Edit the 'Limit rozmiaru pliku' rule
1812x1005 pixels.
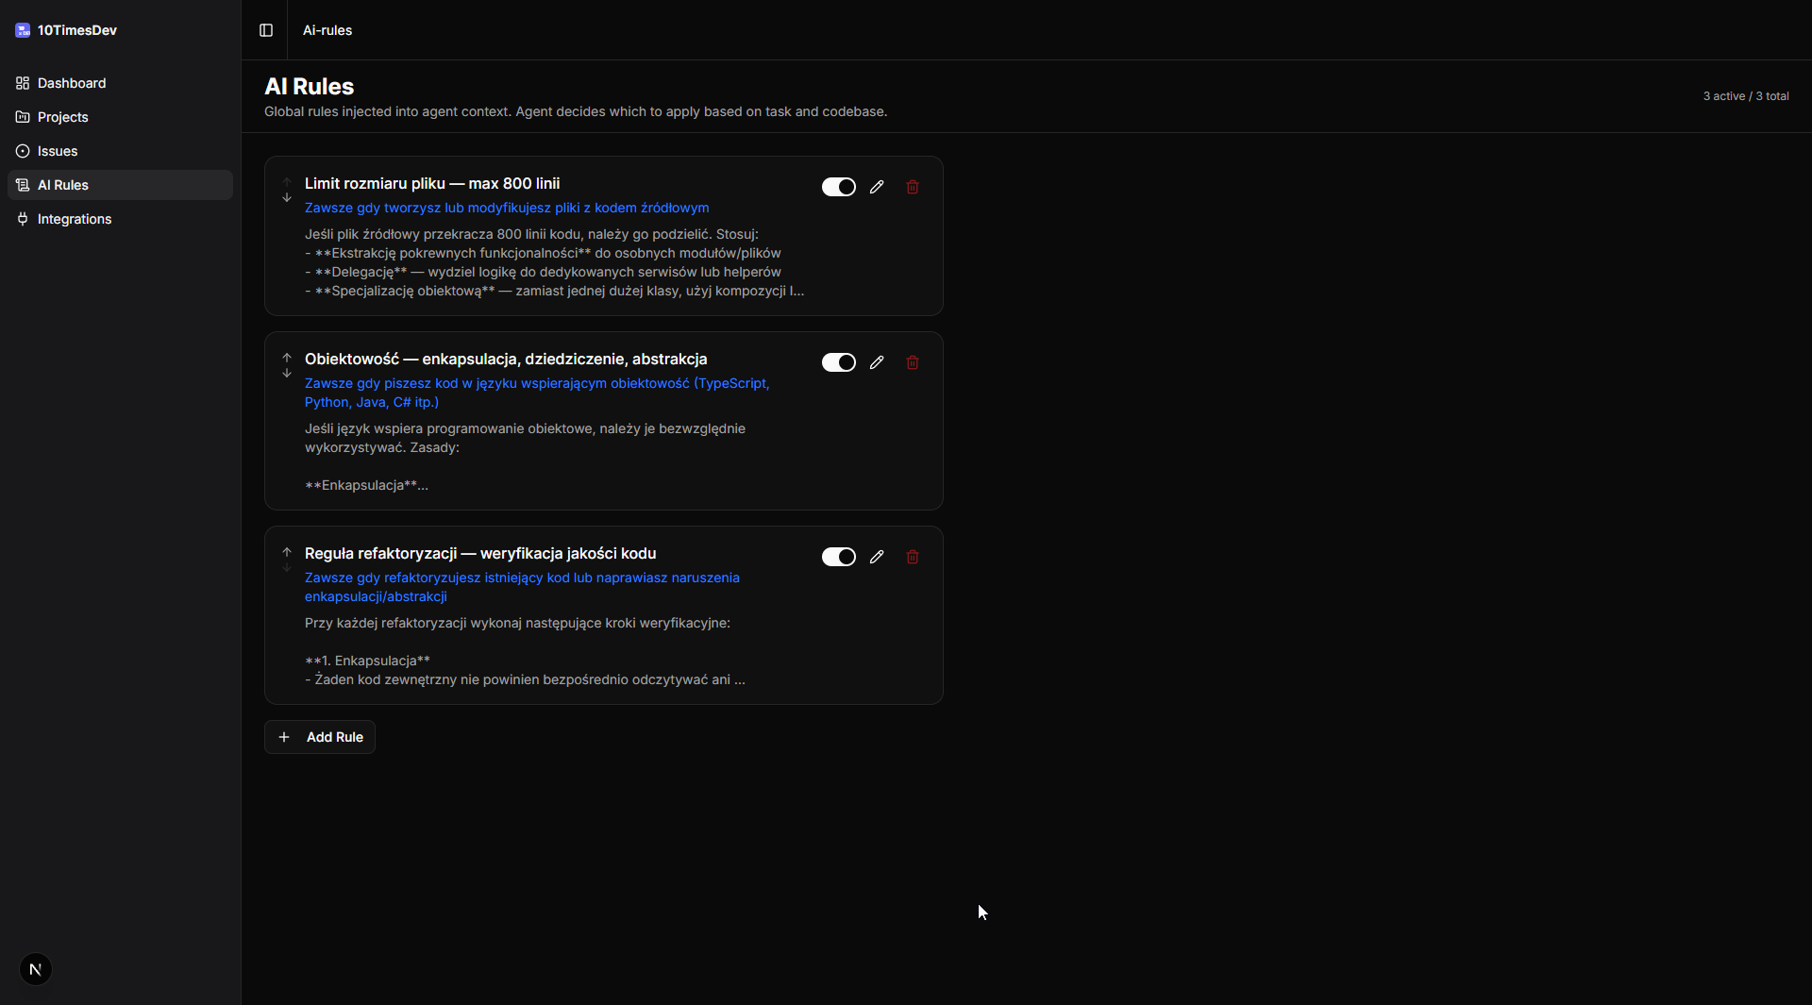877,187
